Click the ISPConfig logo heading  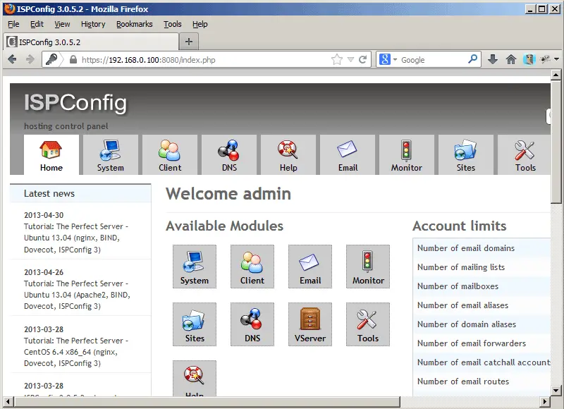(x=75, y=104)
